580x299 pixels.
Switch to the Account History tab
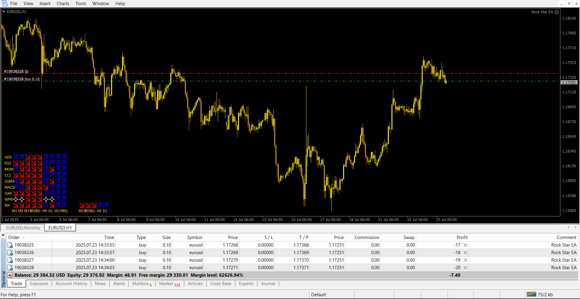71,284
